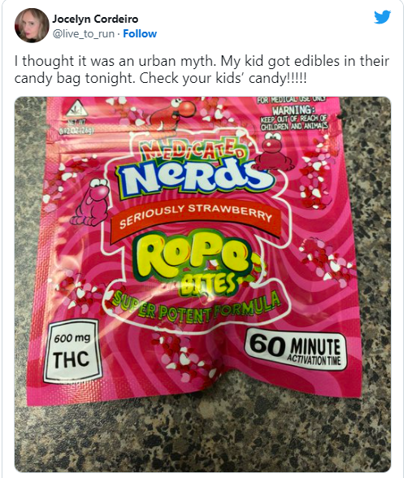412x478 pixels.
Task: Click the 60 Minute Activation Time badge
Action: [x=296, y=349]
